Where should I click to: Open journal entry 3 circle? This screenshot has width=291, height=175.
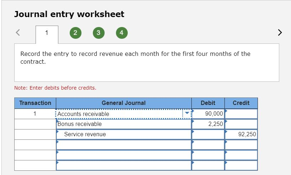click(x=99, y=33)
